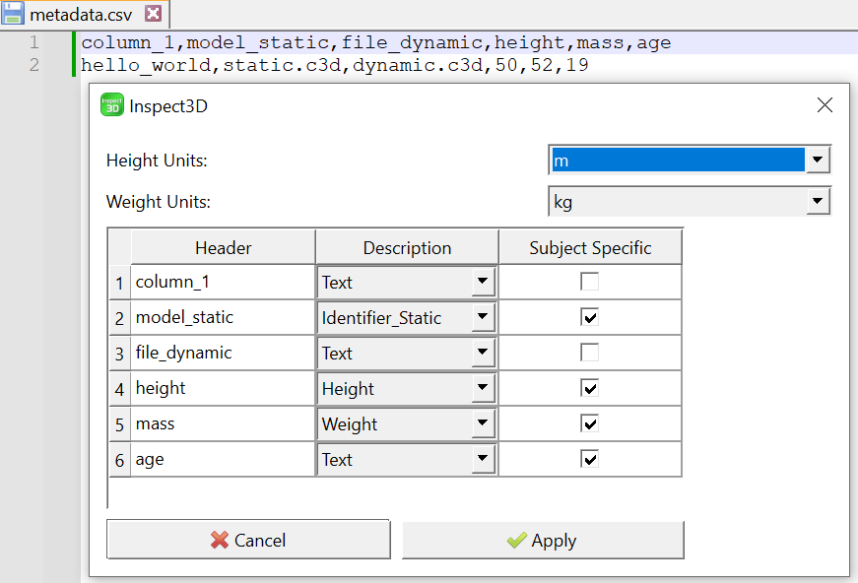Uncheck the Subject Specific box for height

click(589, 388)
